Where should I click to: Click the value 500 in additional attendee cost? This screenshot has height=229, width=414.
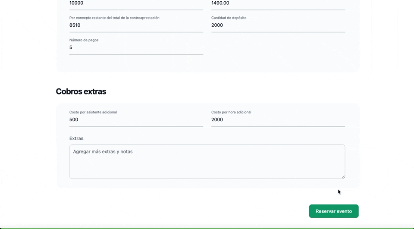point(74,120)
